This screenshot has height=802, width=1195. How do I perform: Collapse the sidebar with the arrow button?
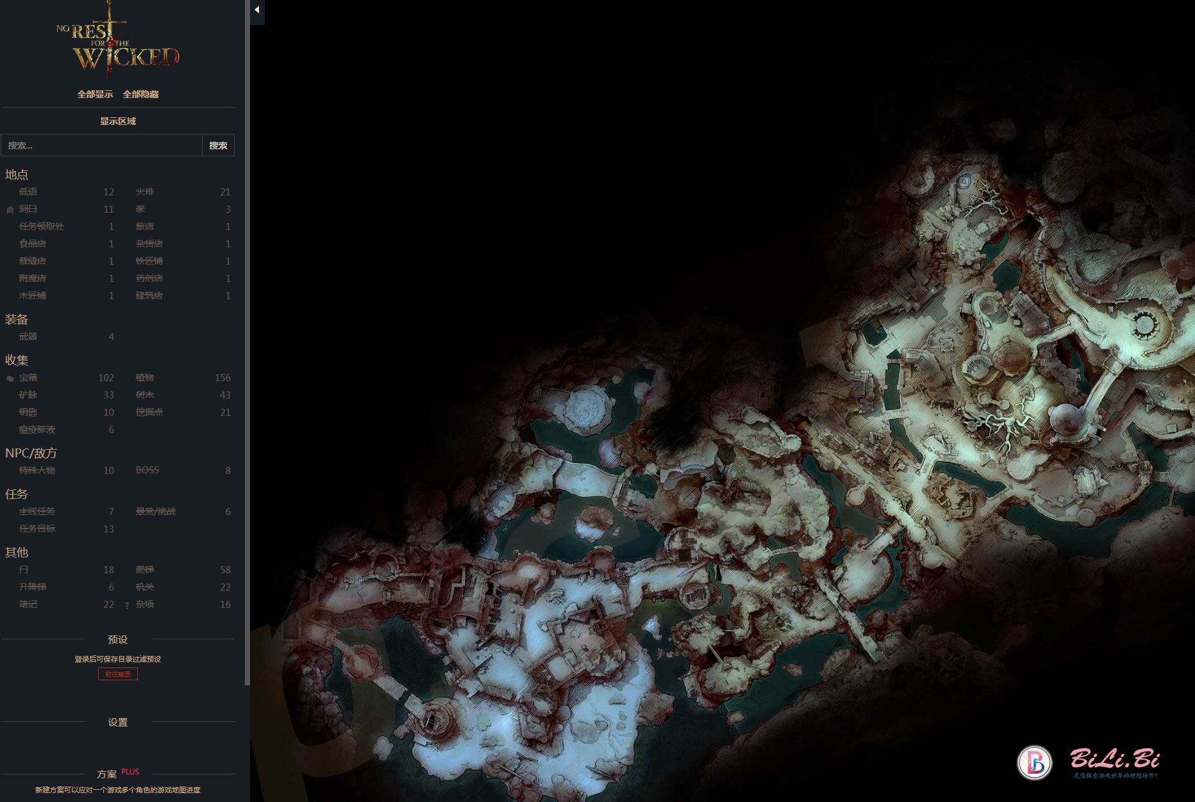pyautogui.click(x=257, y=10)
